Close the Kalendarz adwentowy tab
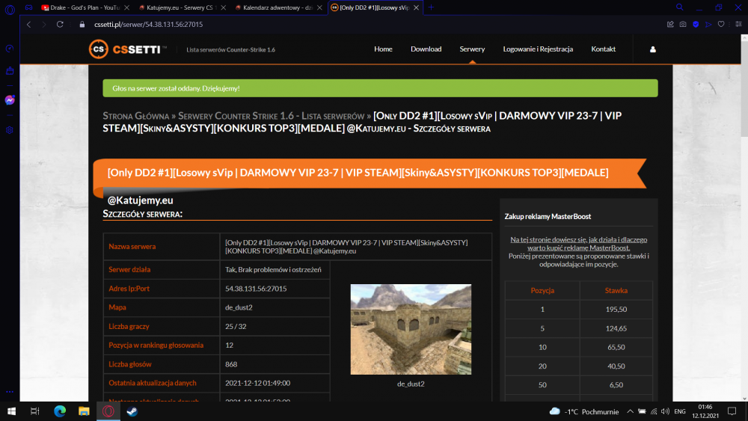Screen dimensions: 748x421 (319, 7)
